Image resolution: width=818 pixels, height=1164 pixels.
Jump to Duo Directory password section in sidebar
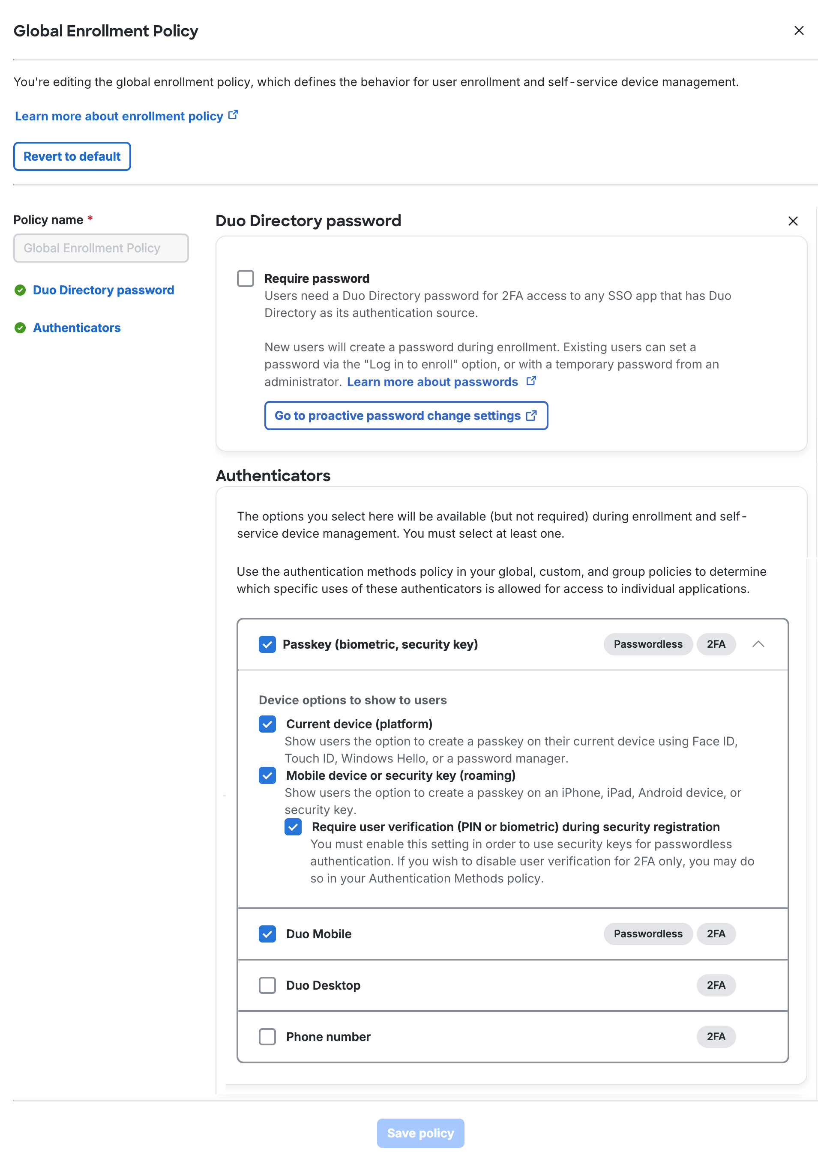click(103, 290)
